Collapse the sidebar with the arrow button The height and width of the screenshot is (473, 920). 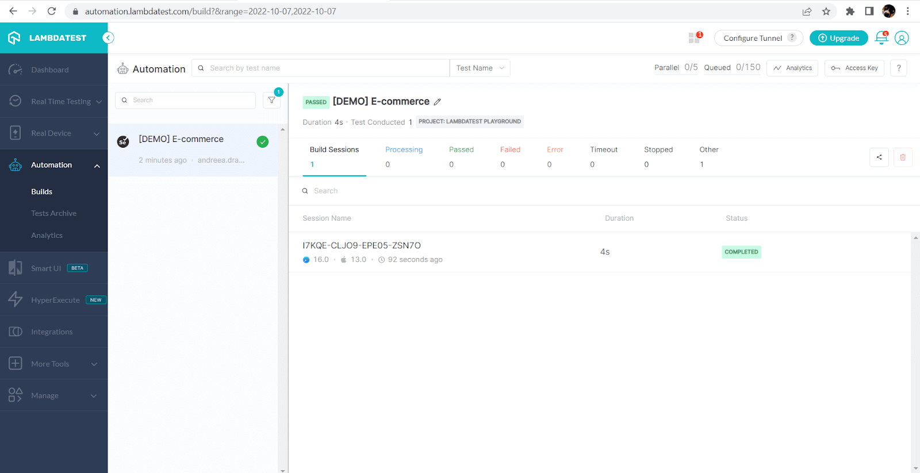tap(108, 38)
